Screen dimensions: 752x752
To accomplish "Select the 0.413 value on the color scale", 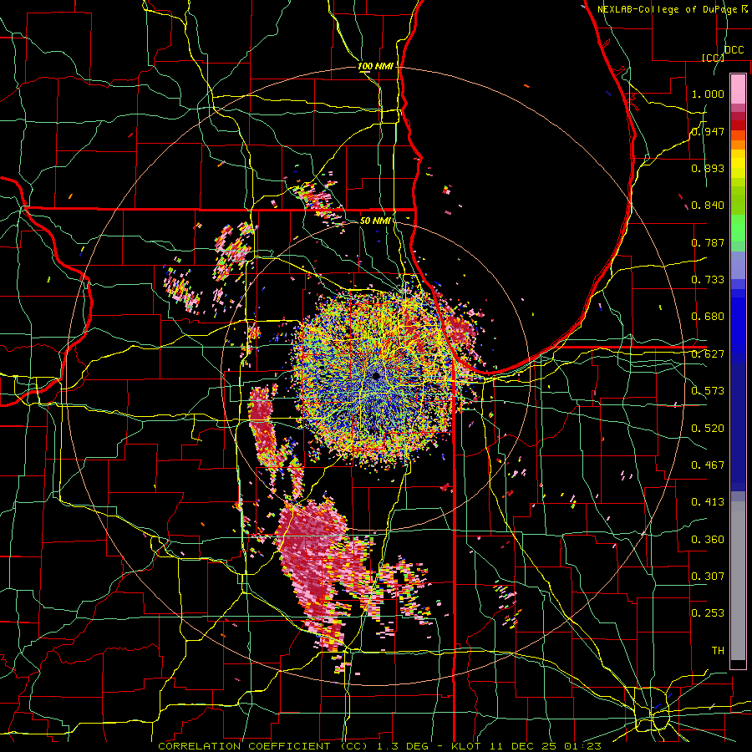I will click(708, 502).
